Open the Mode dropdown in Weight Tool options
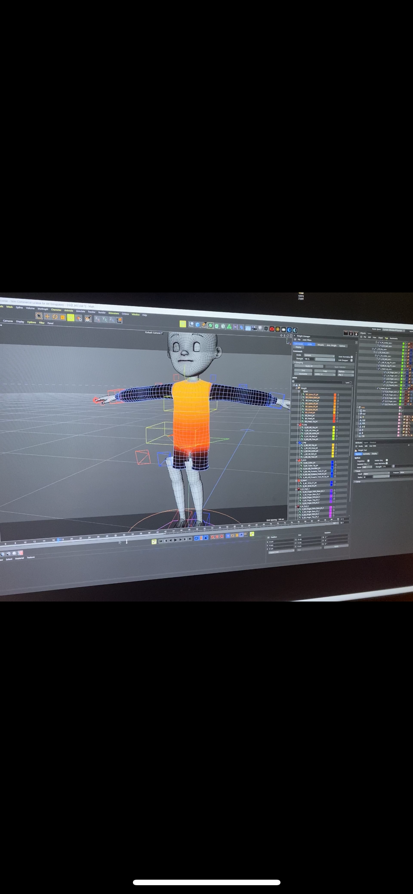This screenshot has height=894, width=413. pyautogui.click(x=367, y=467)
